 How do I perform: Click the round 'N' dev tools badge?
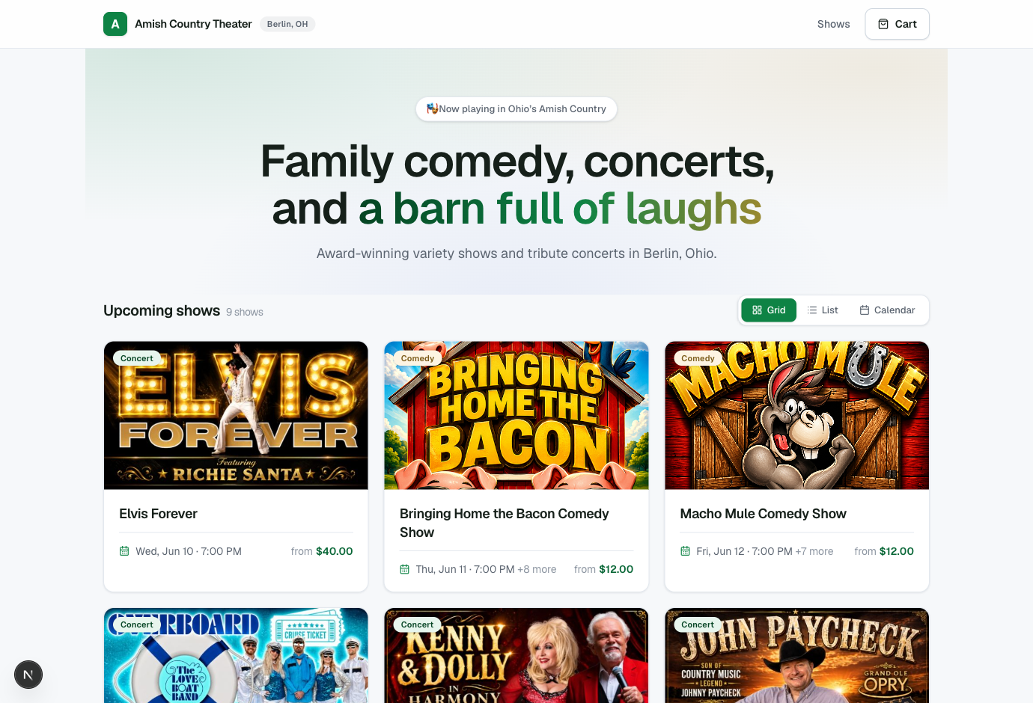point(28,675)
